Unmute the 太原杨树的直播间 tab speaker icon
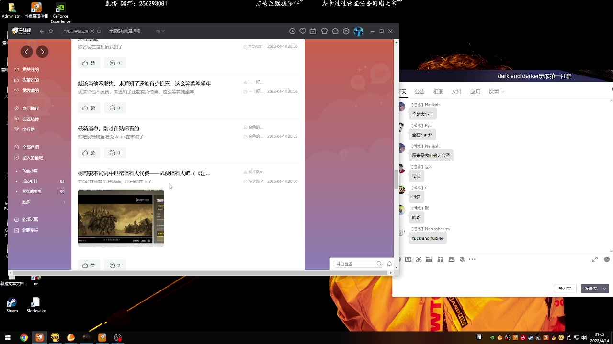 (158, 31)
